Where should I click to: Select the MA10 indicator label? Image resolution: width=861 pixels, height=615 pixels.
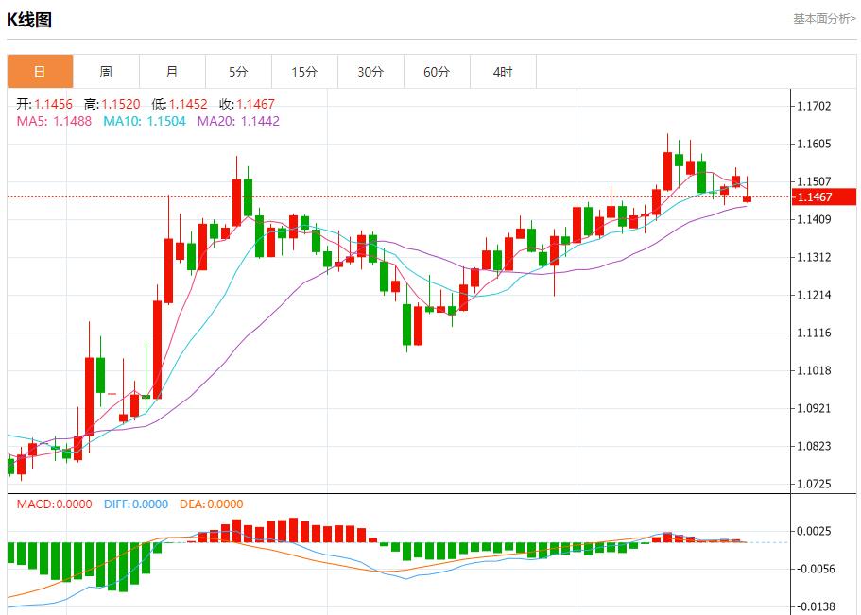click(x=144, y=121)
